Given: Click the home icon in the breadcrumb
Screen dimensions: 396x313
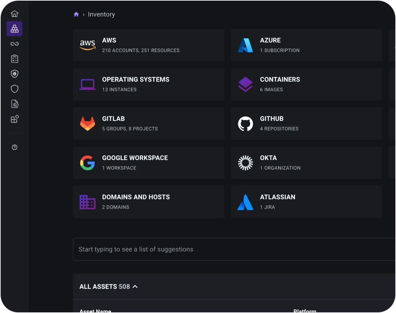Looking at the screenshot, I should (76, 14).
